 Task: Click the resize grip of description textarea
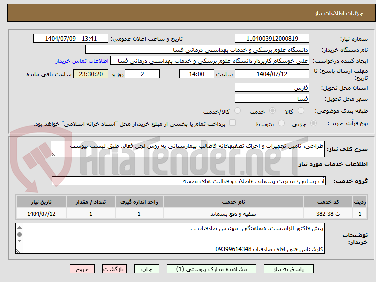(x=53, y=155)
